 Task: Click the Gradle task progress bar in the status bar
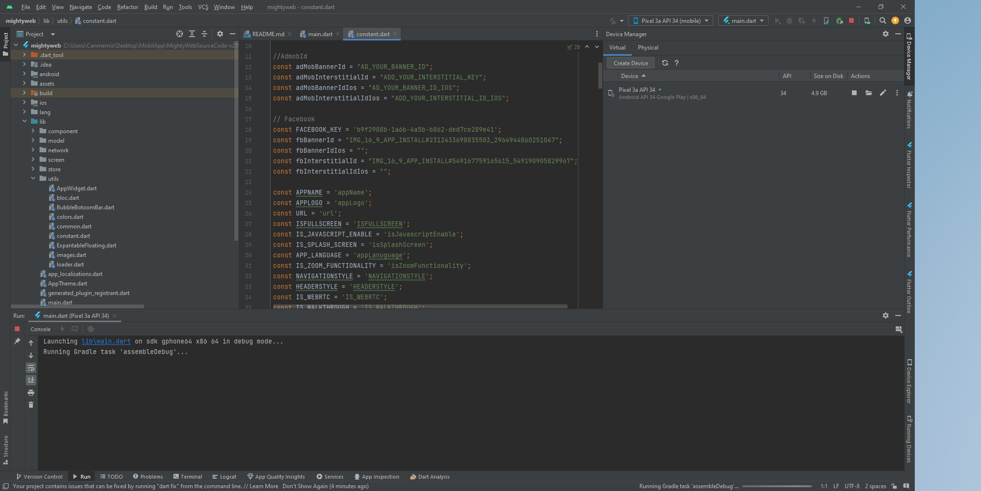point(777,486)
